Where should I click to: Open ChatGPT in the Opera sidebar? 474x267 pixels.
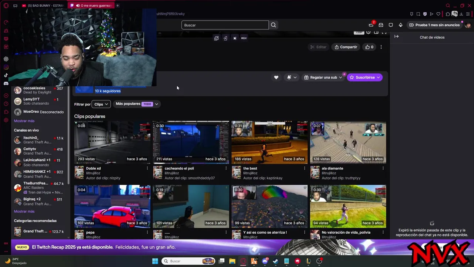(x=6, y=59)
